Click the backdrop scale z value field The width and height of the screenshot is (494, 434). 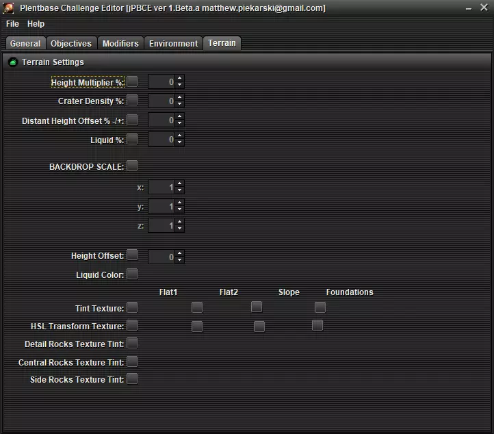162,226
